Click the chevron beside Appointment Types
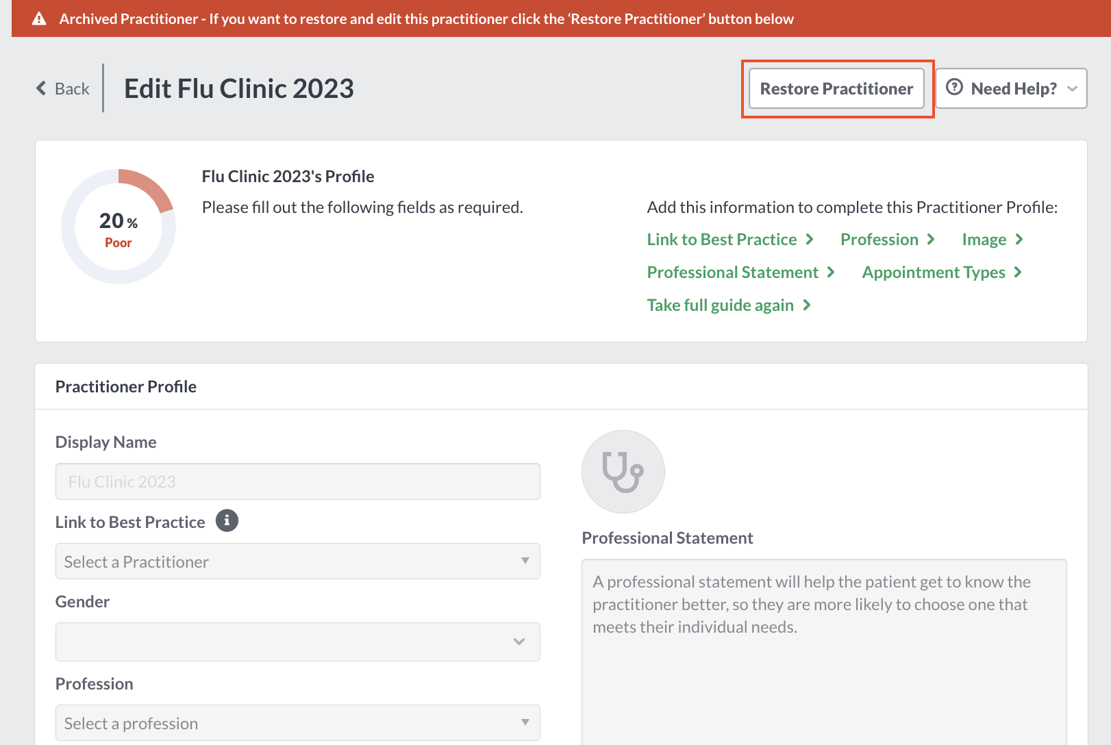1111x745 pixels. 1018,272
